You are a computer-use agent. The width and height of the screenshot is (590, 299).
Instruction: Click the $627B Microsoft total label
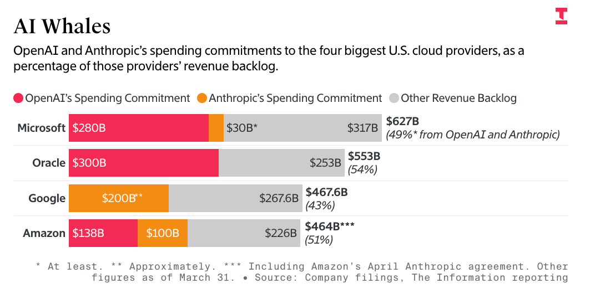point(402,121)
